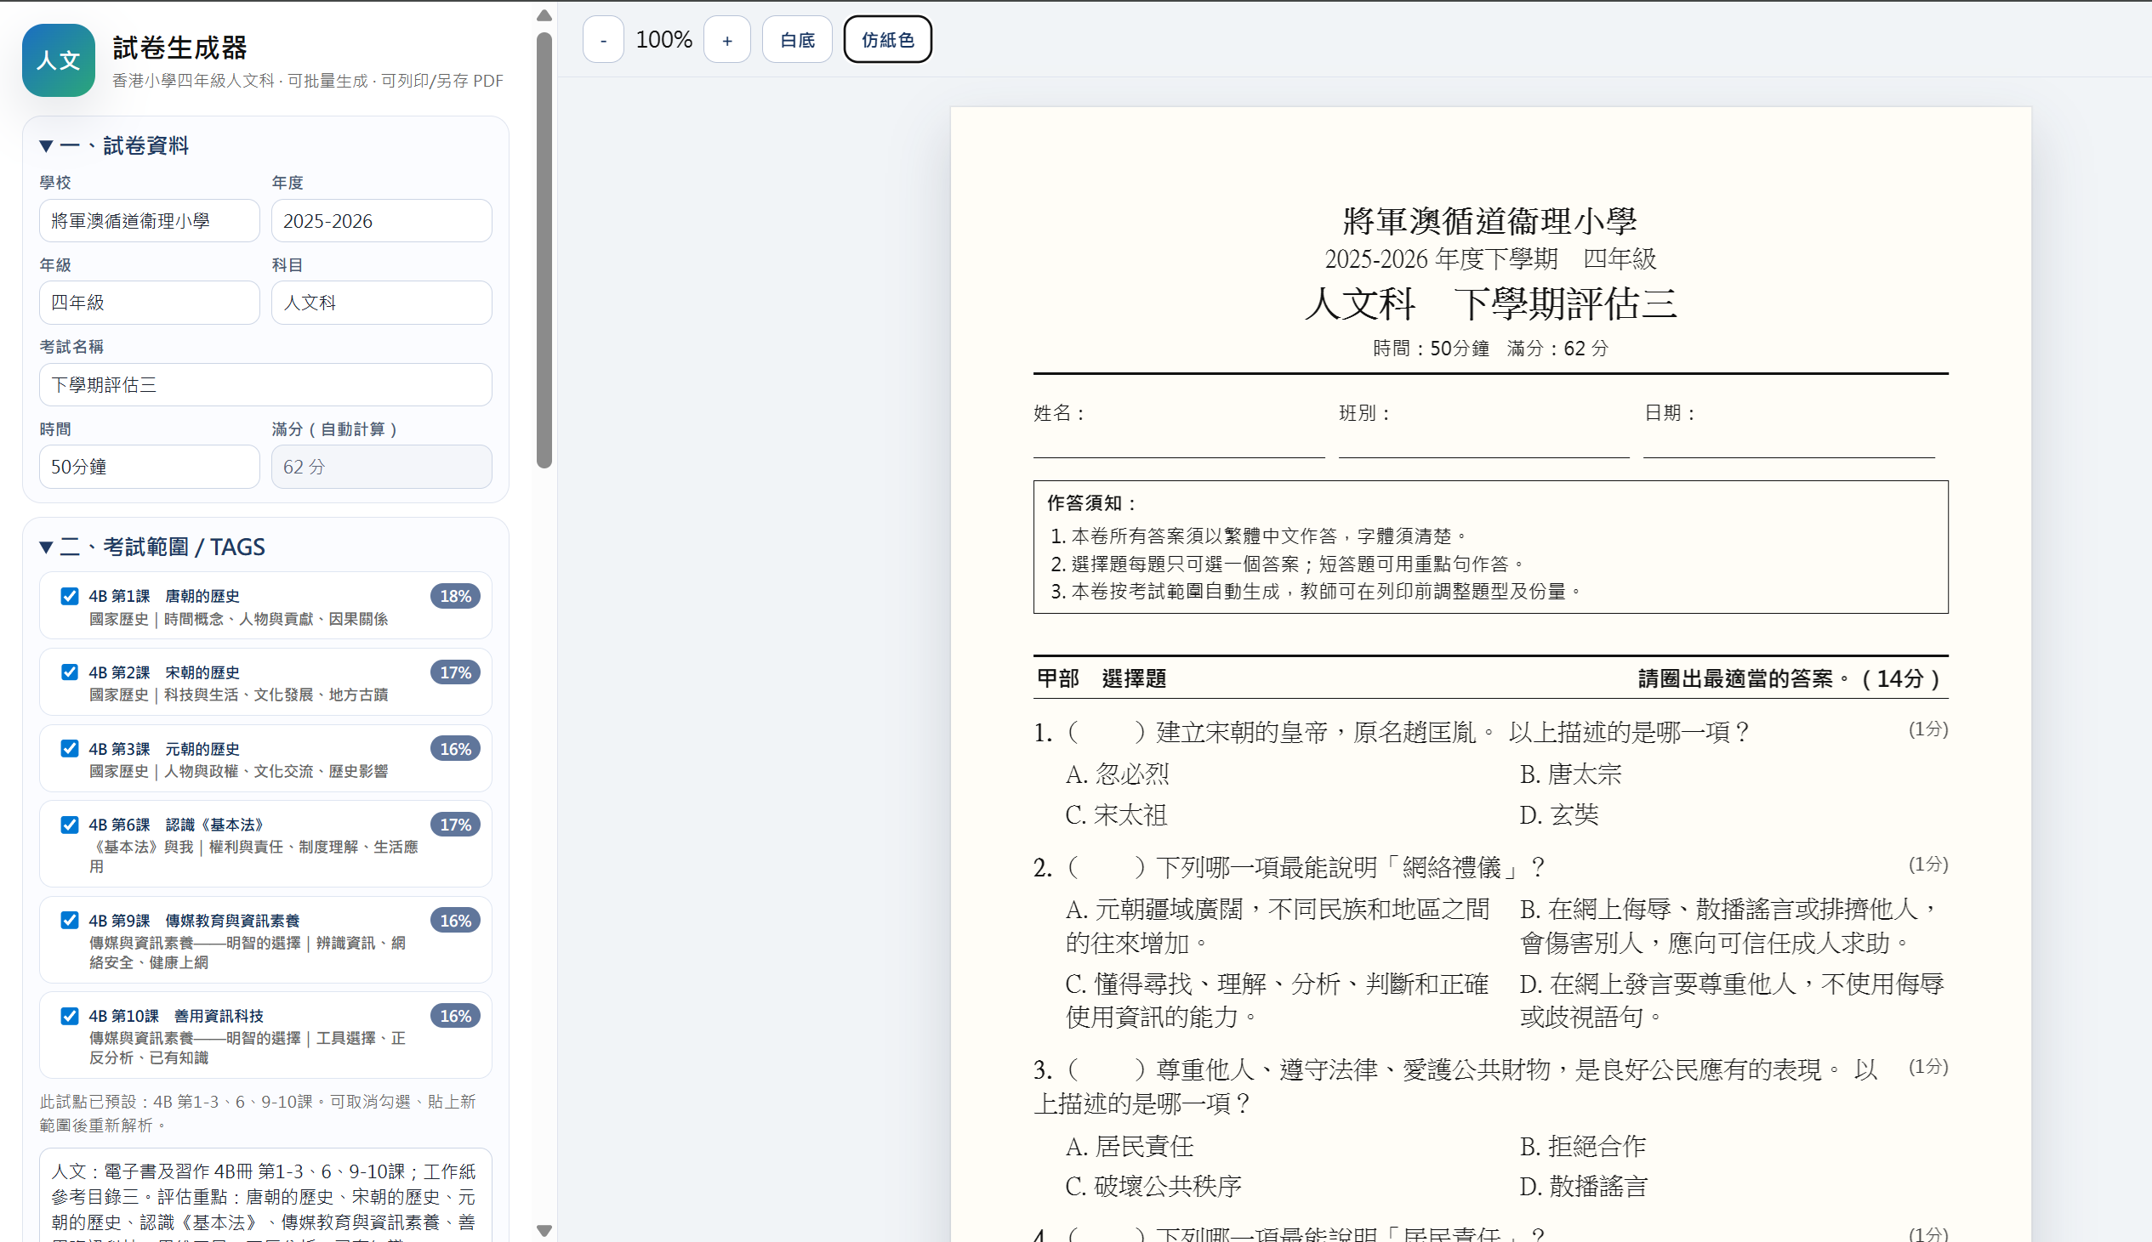The height and width of the screenshot is (1242, 2152).
Task: Click the 17% badge for 第6課
Action: point(455,825)
